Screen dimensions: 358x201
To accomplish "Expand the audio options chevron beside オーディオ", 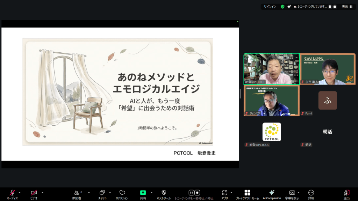I will tap(20, 193).
